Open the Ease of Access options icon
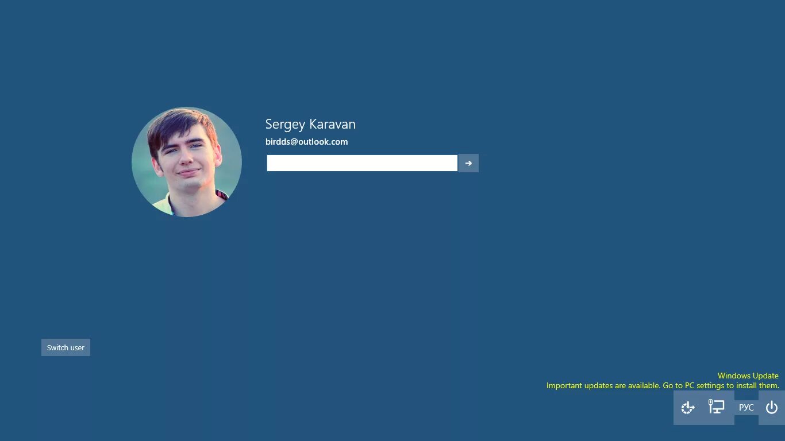 [x=688, y=408]
